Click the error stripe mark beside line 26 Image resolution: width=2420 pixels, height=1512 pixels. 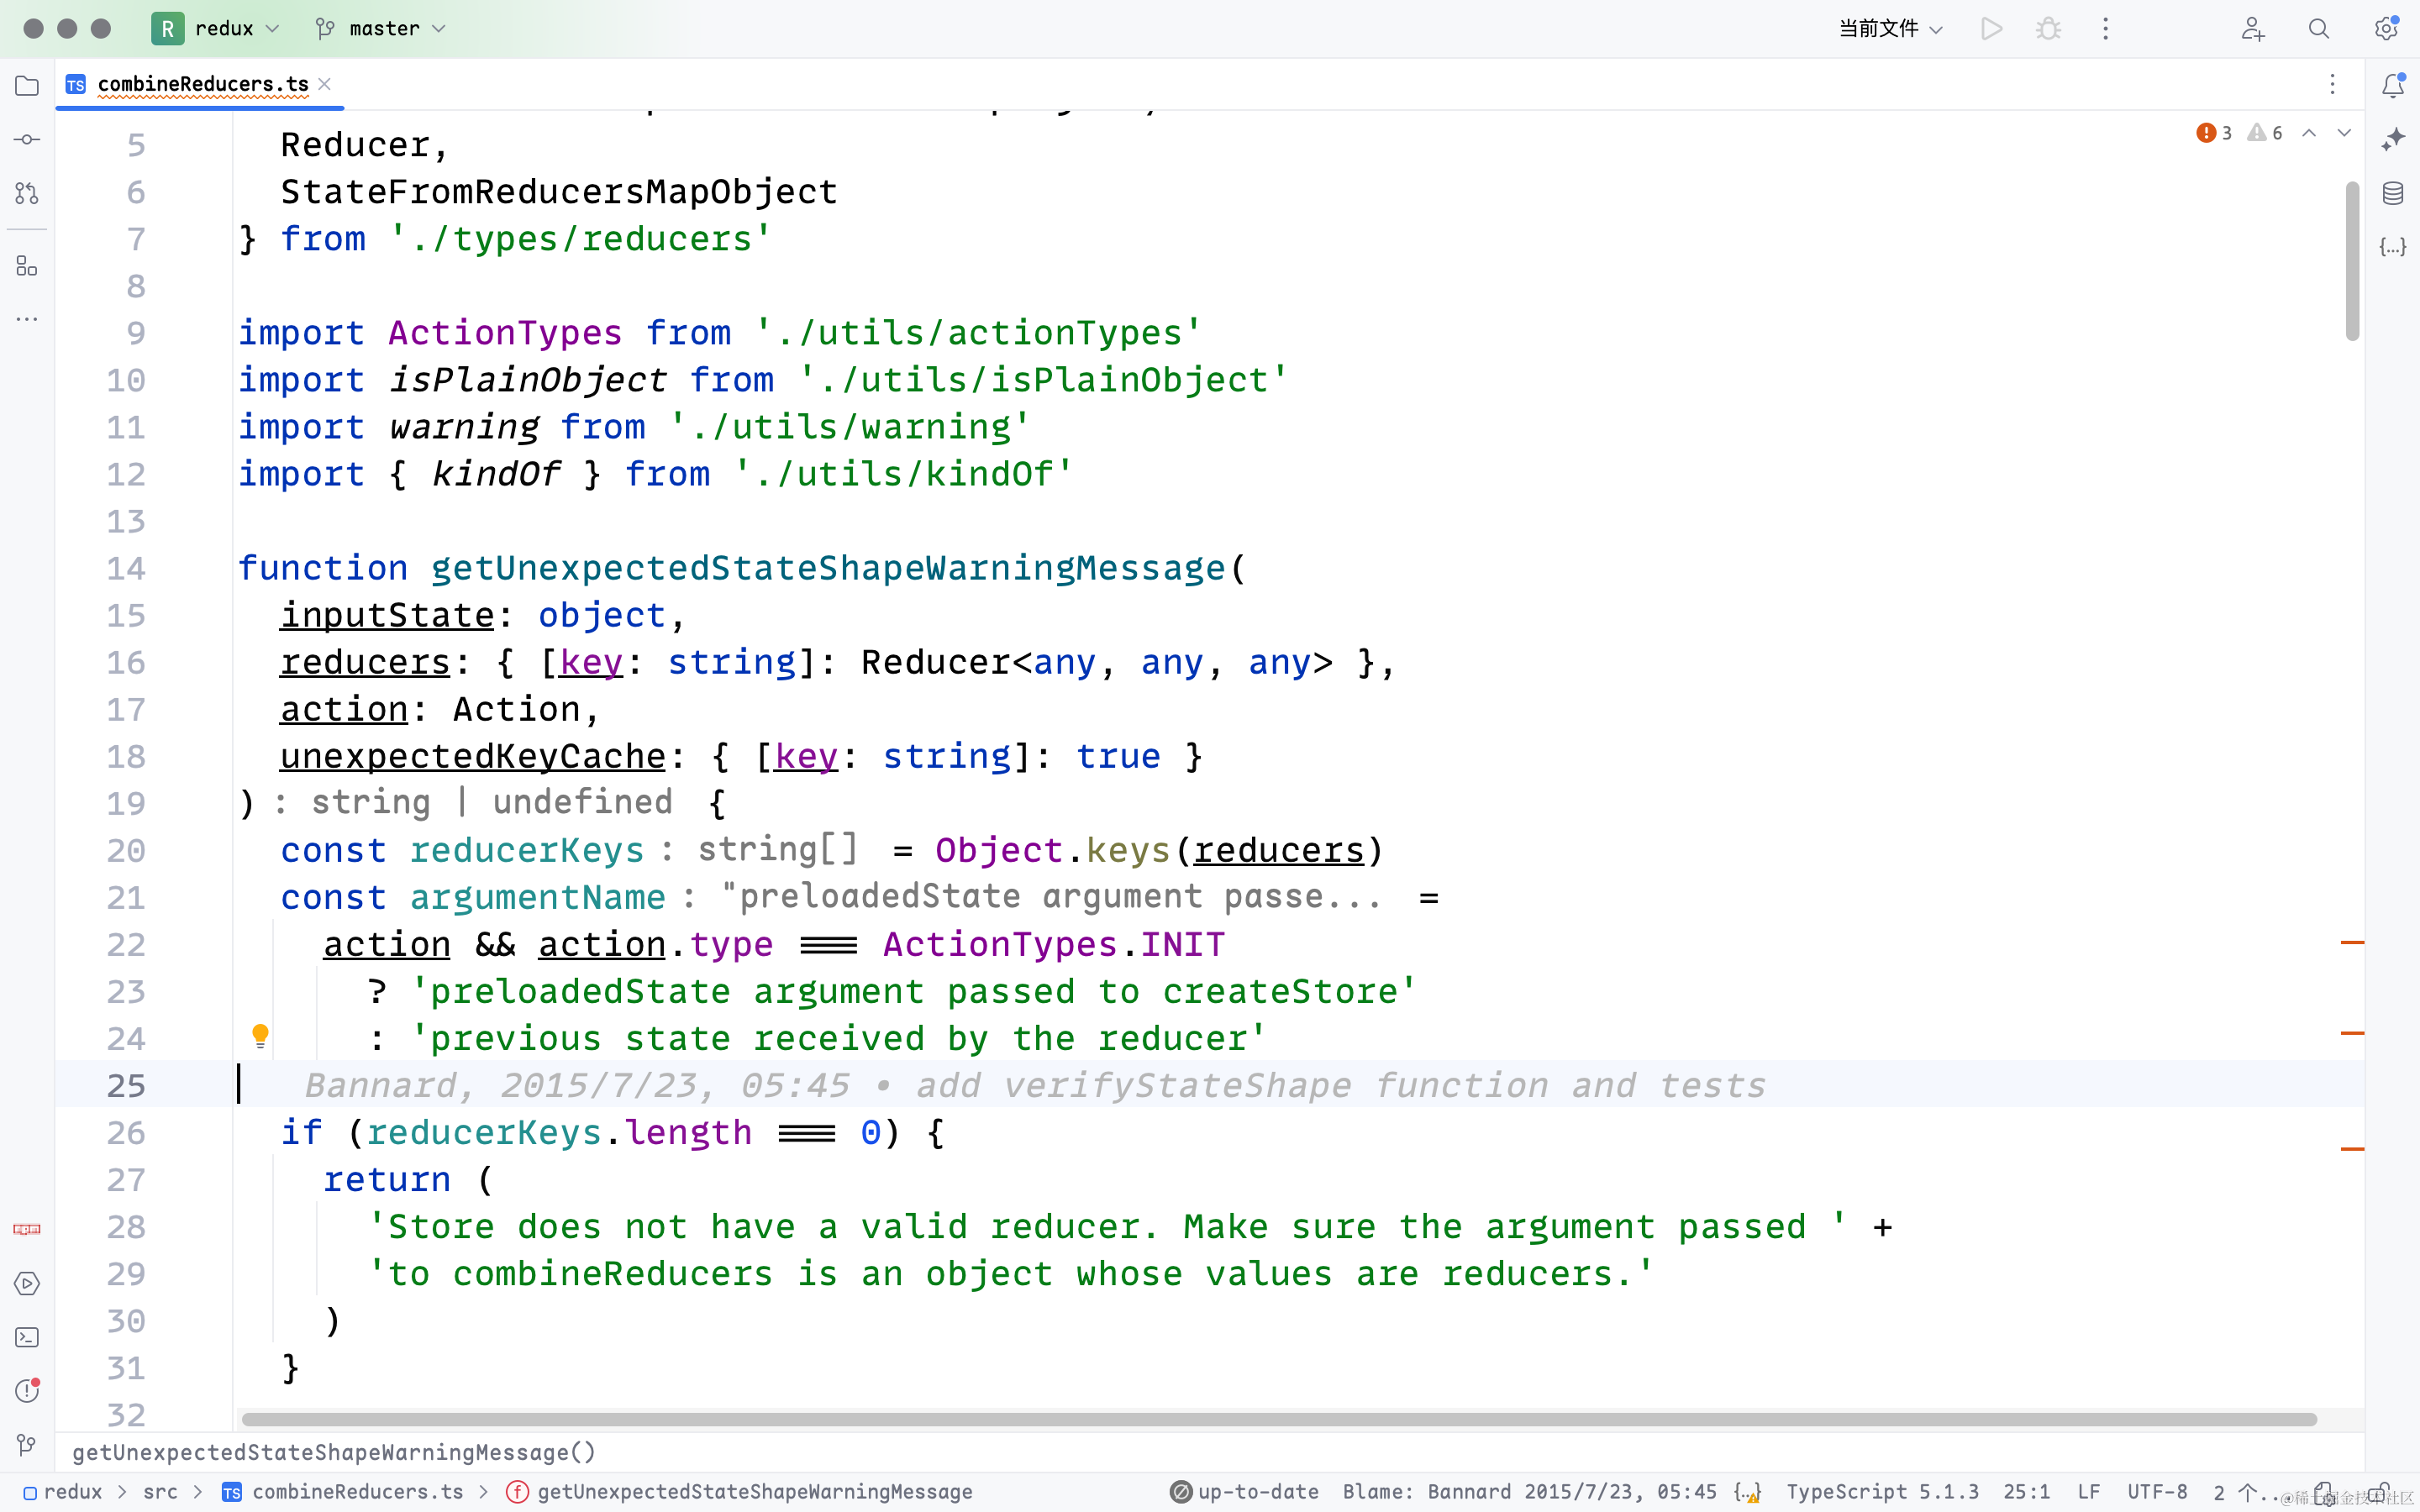tap(2352, 1149)
